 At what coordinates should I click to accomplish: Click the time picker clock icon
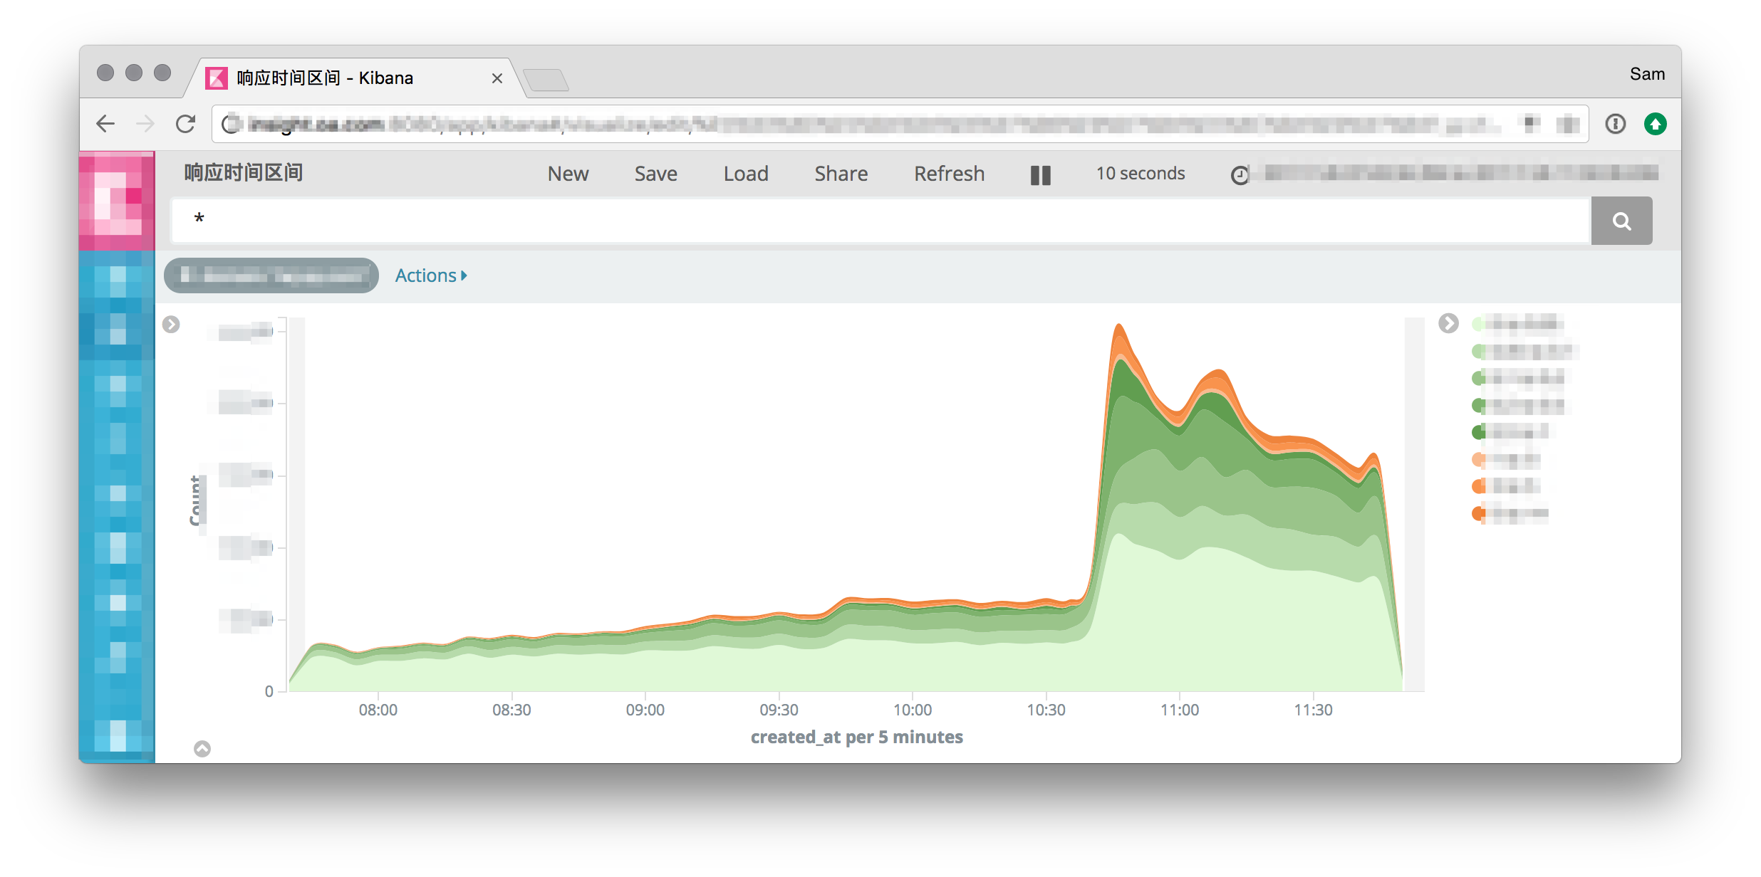(1240, 175)
